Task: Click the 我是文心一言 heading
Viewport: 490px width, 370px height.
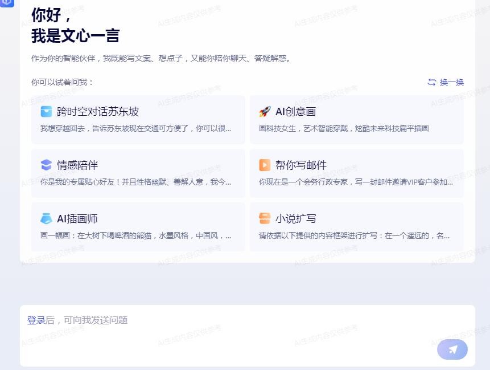Action: pyautogui.click(x=75, y=35)
